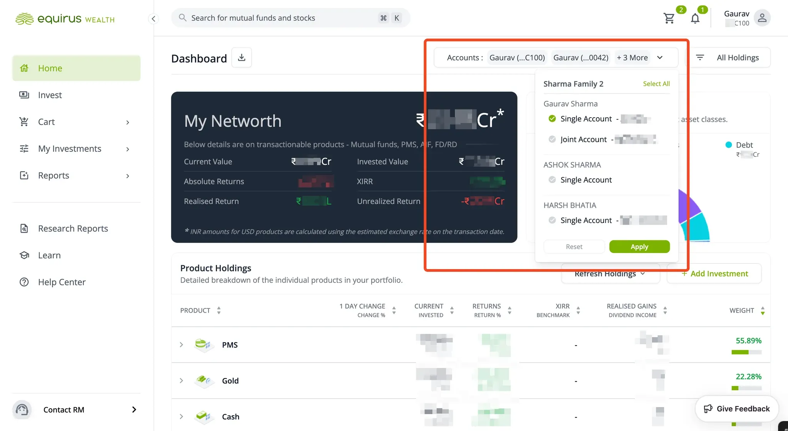Screen dimensions: 788x431
Task: Uncheck Gaurav Sharma Single Account
Action: point(552,118)
